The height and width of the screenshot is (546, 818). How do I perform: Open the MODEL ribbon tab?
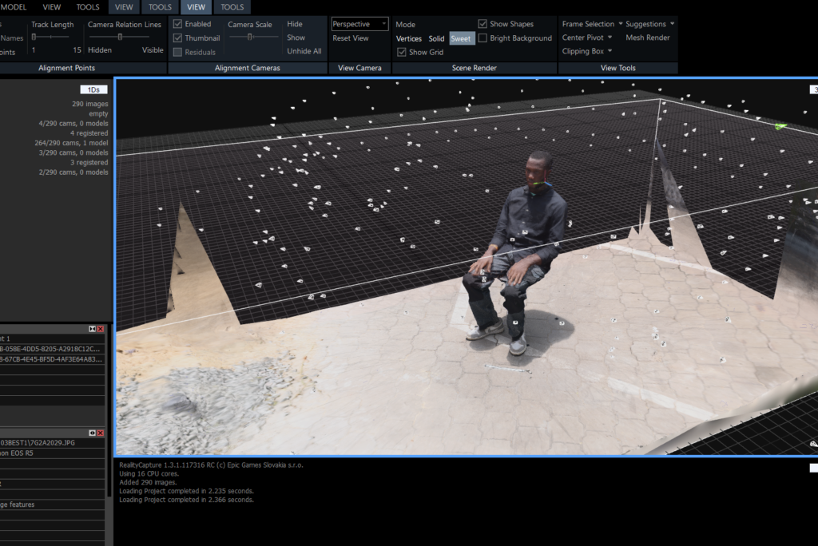[14, 7]
